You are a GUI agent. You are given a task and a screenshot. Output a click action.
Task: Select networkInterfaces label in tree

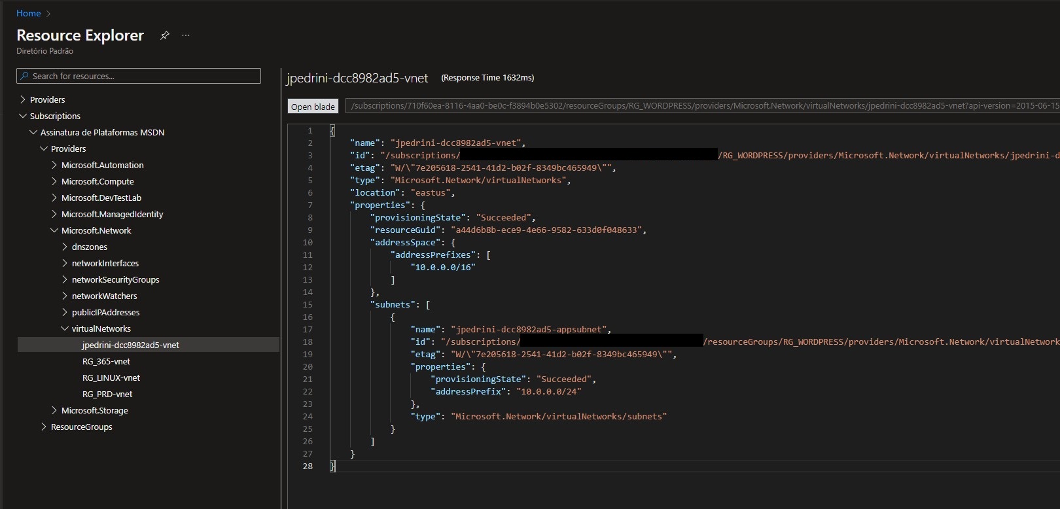tap(105, 263)
